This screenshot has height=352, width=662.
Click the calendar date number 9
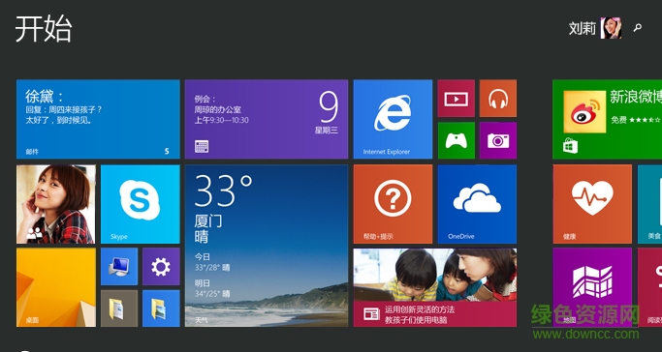click(329, 106)
